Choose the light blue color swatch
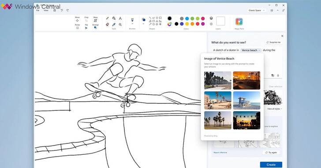Image resolution: width=321 pixels, height=168 pixels. (x=187, y=18)
